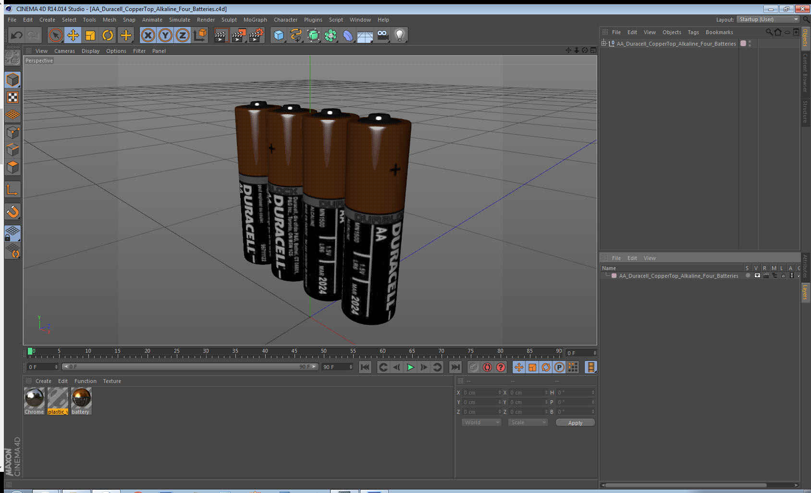Screen dimensions: 811x493
Task: Open the Sculpt menu
Action: (x=229, y=20)
